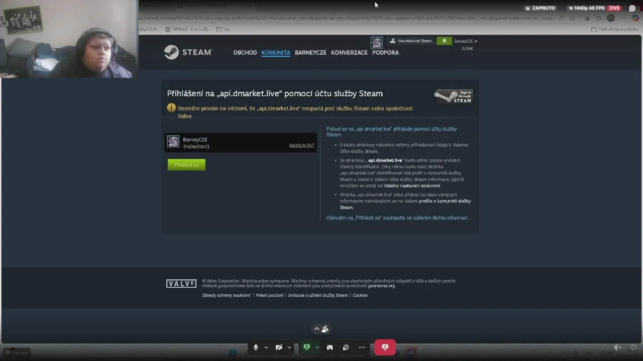Open the three-dots more options

362,347
